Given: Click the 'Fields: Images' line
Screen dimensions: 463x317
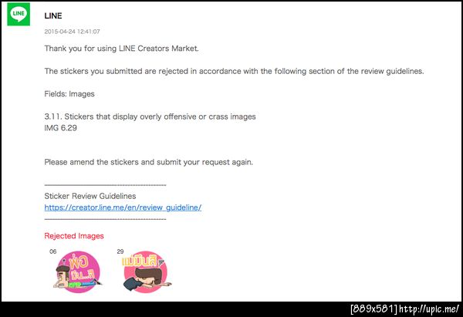Looking at the screenshot, I should [x=69, y=94].
